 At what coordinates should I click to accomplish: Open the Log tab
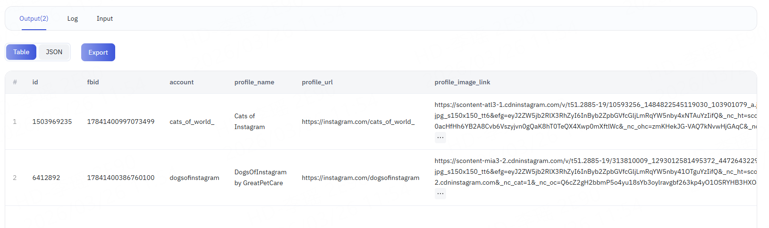coord(72,19)
